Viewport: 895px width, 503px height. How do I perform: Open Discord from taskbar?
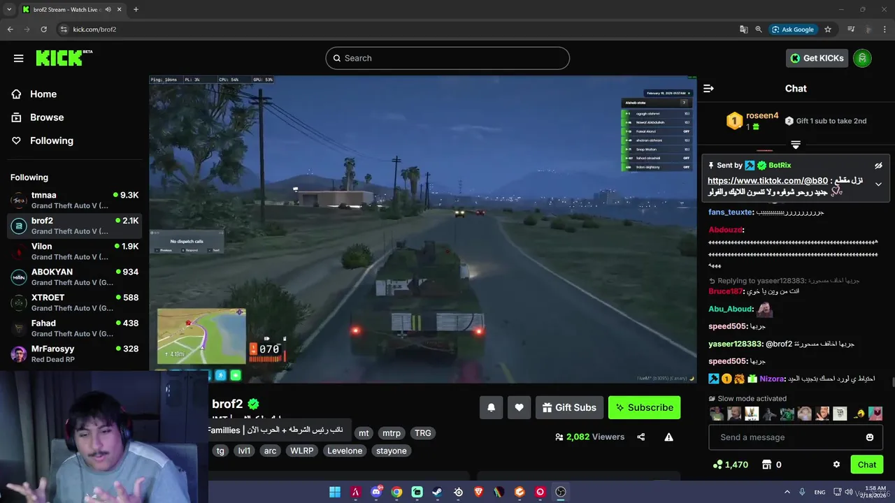tap(376, 492)
